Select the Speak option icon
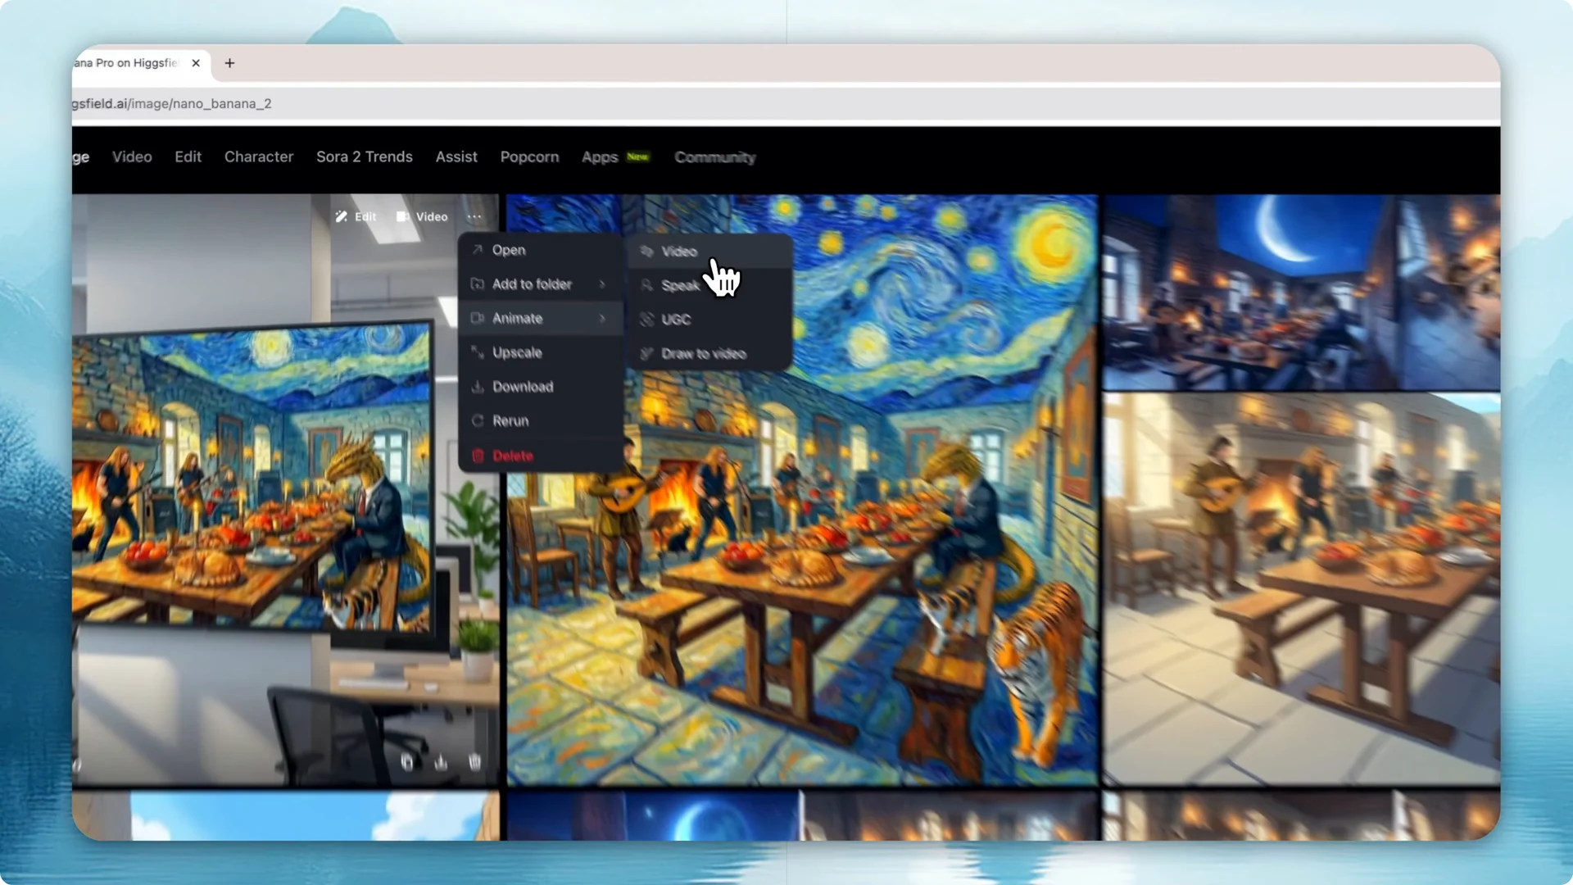1573x885 pixels. pyautogui.click(x=646, y=285)
